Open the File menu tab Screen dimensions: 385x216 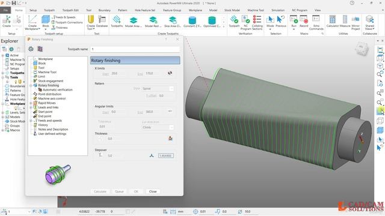coord(5,10)
